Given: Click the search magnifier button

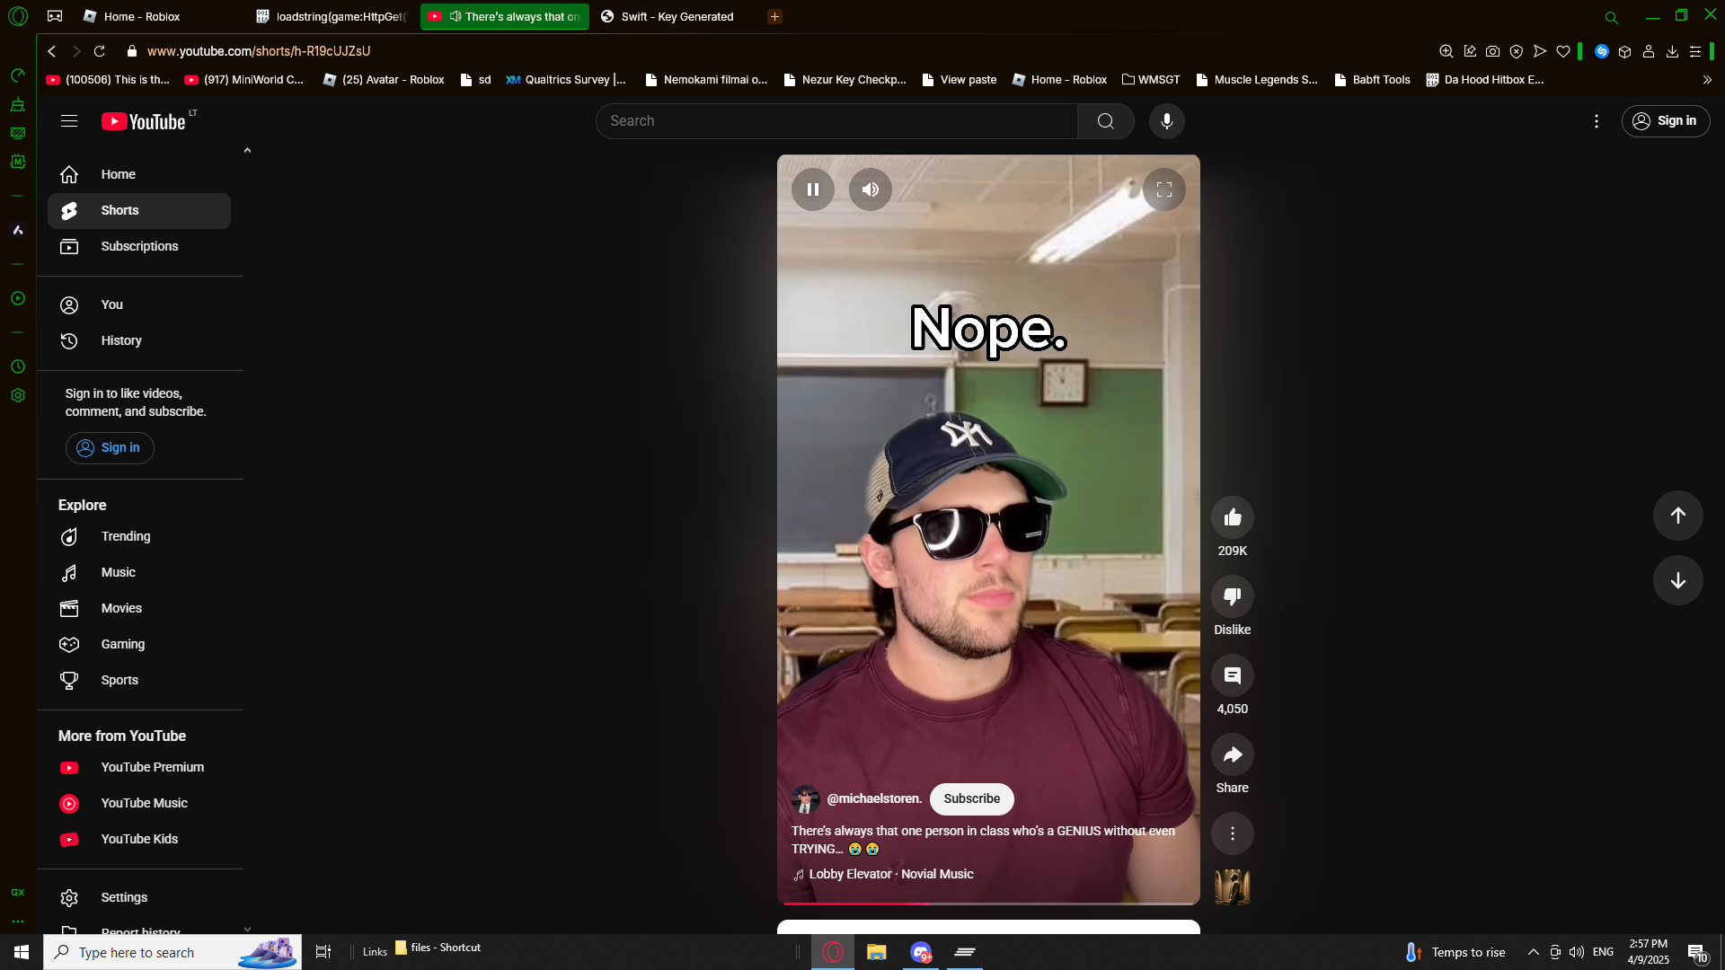Looking at the screenshot, I should coord(1105,121).
